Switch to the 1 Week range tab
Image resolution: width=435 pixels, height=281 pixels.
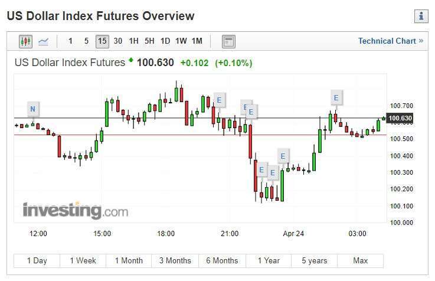click(x=83, y=261)
